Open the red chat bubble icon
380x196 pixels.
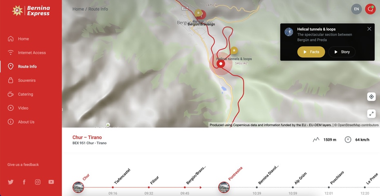(370, 9)
